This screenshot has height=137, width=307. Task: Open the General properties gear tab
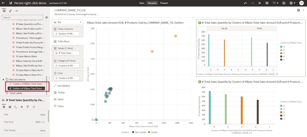[4, 107]
